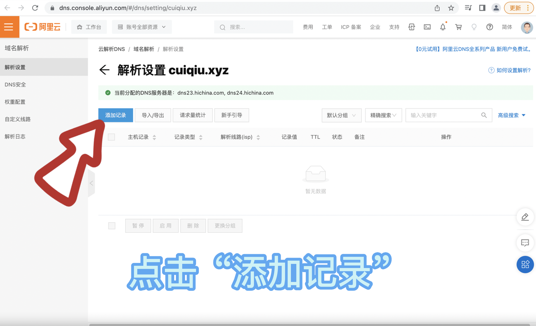536x326 pixels.
Task: Open 云解析DNS breadcrumb link
Action: (112, 49)
